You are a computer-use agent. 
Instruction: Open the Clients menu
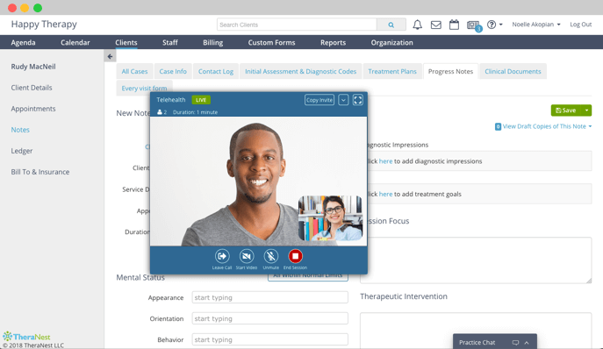[x=126, y=43]
